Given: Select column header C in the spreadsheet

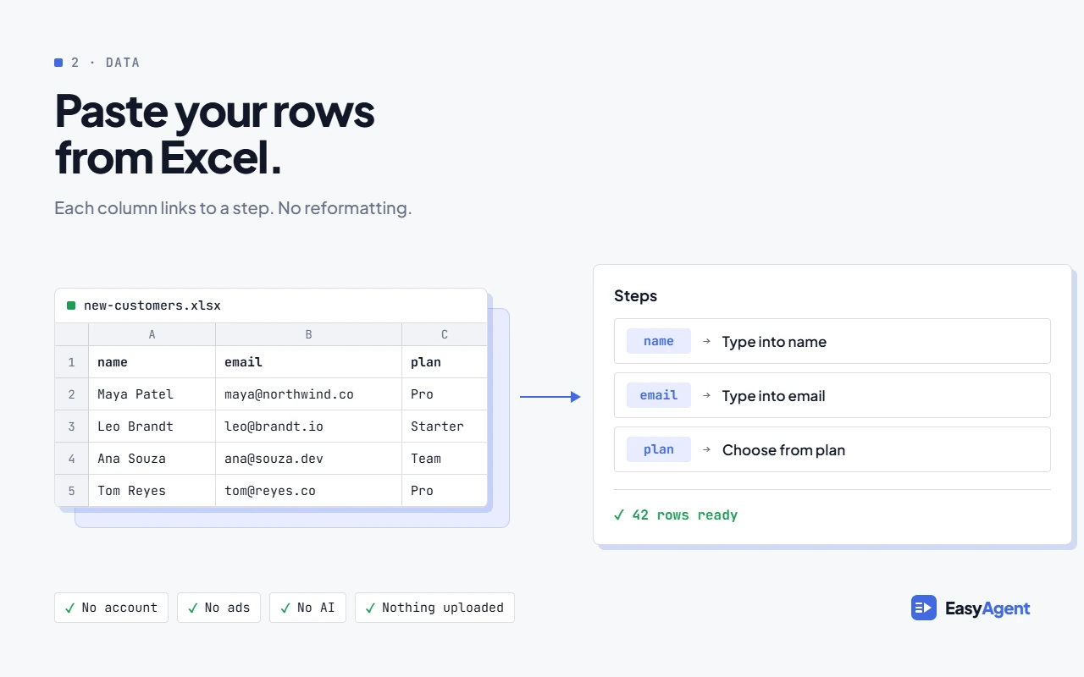Looking at the screenshot, I should [x=445, y=334].
